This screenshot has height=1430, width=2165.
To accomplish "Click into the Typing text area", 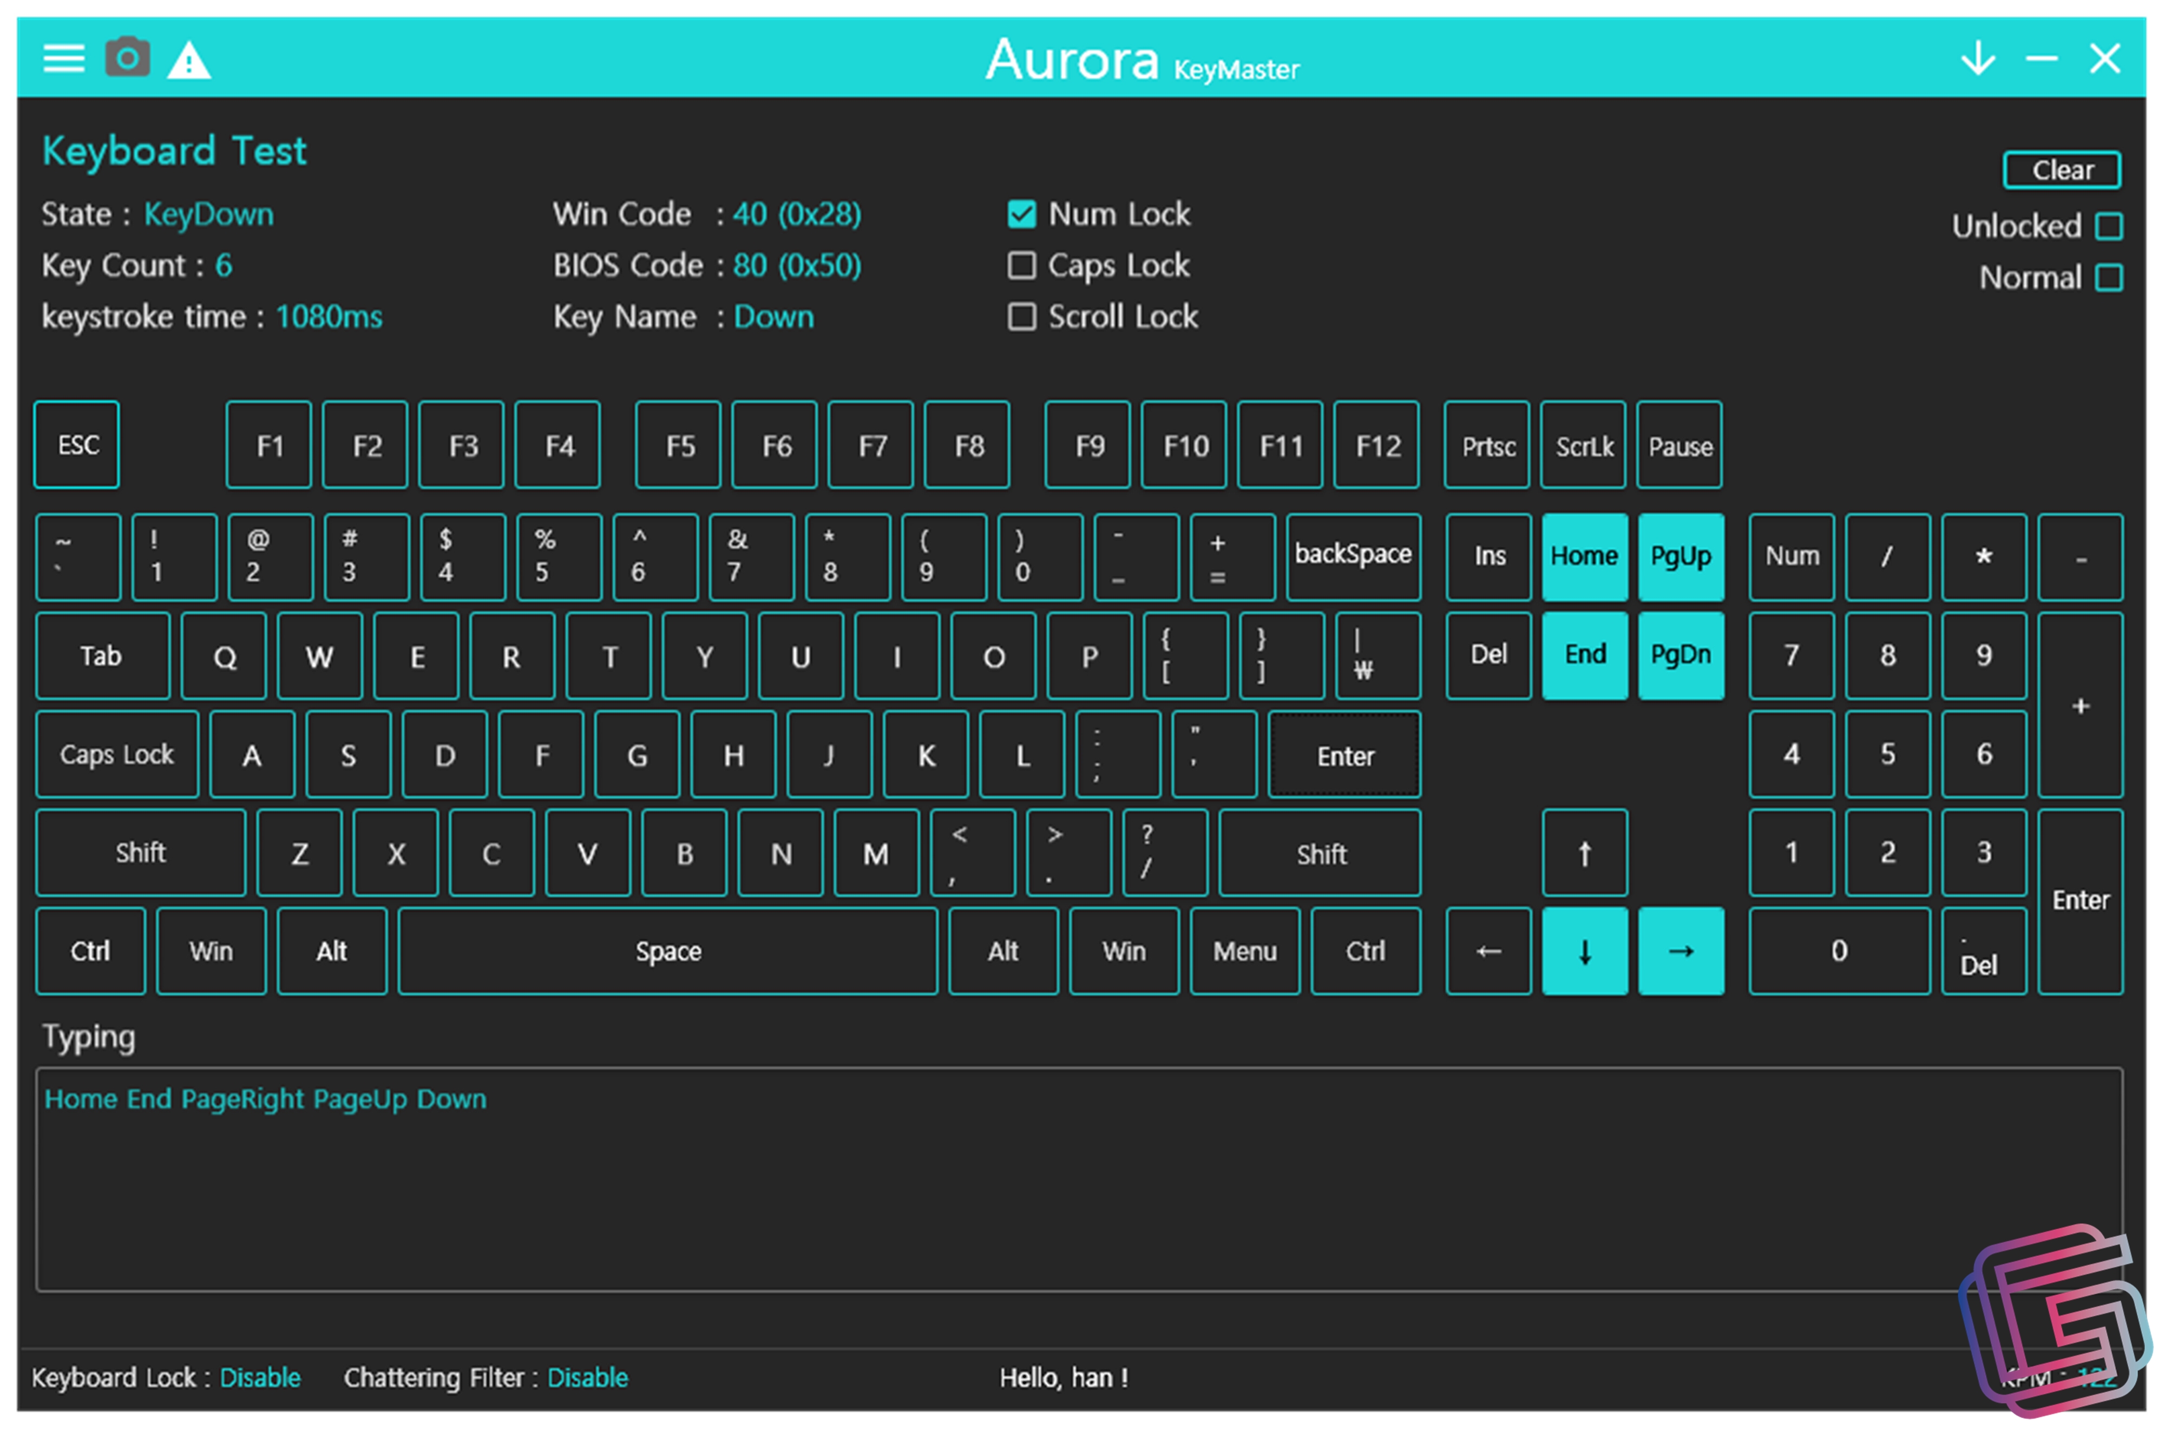I will [1079, 1179].
